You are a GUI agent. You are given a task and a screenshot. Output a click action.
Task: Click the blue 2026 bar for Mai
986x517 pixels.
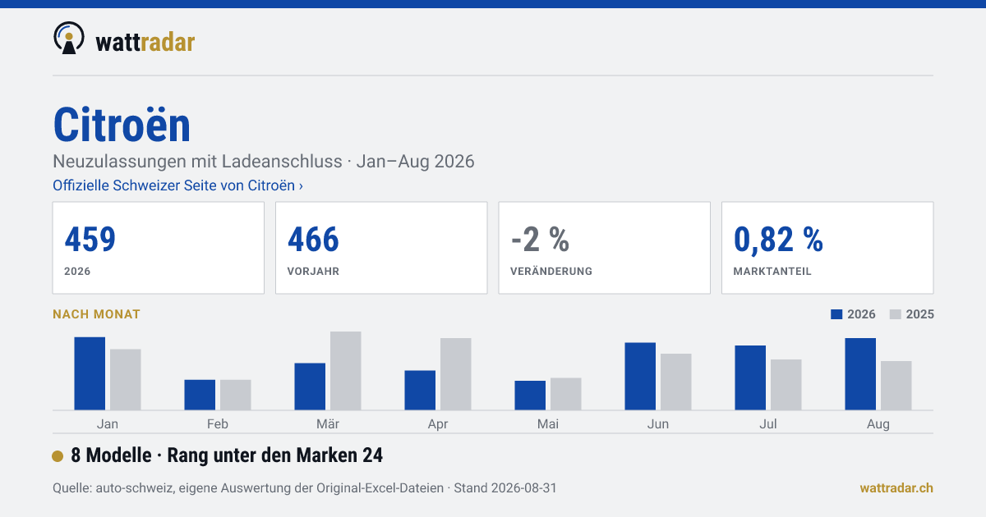tap(530, 396)
